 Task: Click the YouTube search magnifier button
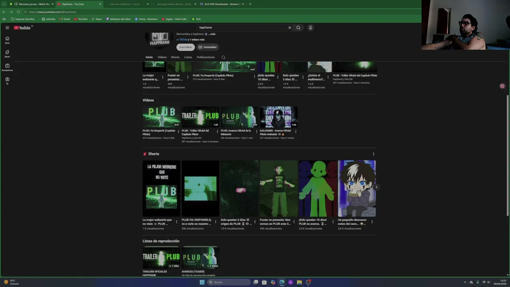point(298,28)
